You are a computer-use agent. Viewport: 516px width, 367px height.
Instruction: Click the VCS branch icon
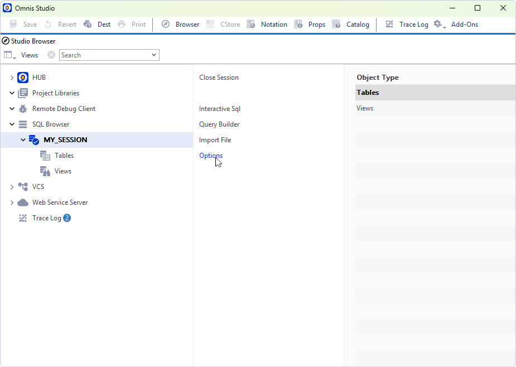pos(23,187)
